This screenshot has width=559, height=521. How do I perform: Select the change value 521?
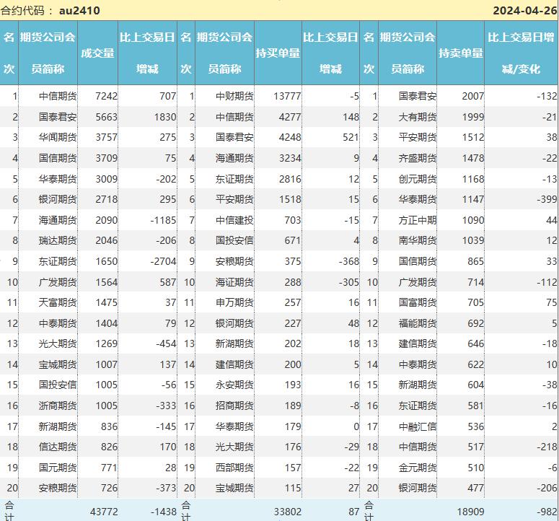(x=351, y=137)
